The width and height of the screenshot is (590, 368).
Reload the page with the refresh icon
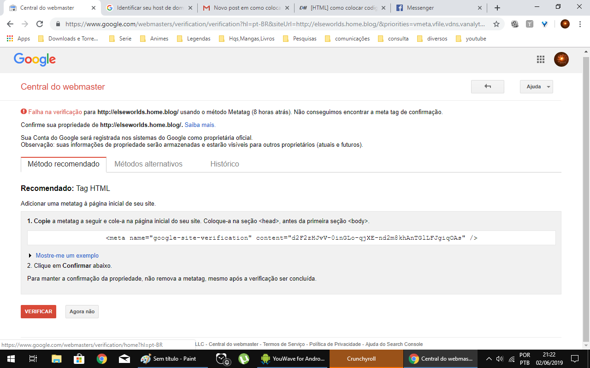pyautogui.click(x=40, y=24)
